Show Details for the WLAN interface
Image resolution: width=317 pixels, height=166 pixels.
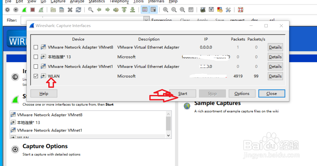point(275,76)
